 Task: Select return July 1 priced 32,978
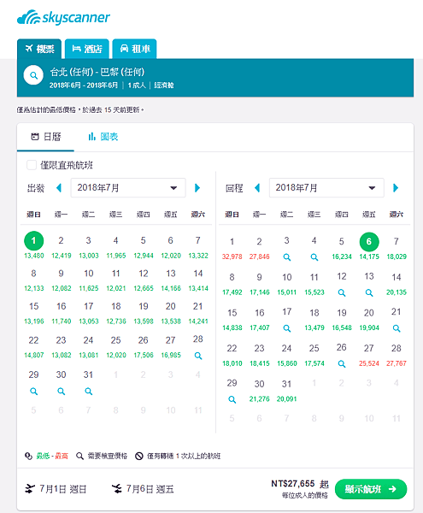point(232,249)
